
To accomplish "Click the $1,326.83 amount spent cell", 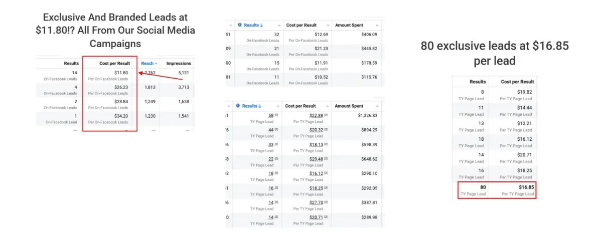I will tap(357, 118).
